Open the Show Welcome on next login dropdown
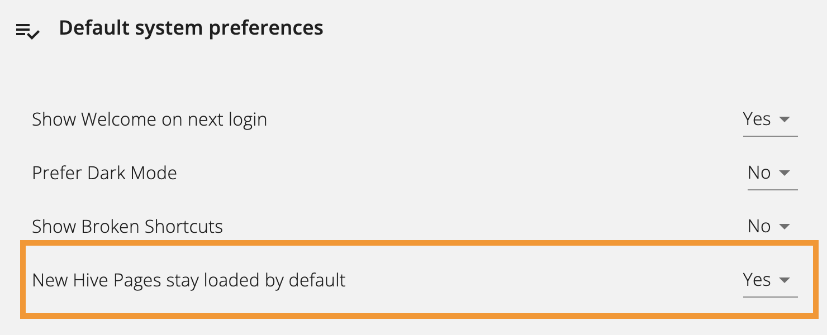Screen dimensions: 827x335 tap(769, 120)
